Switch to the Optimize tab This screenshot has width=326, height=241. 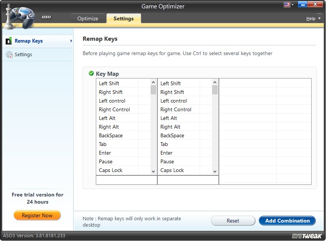pyautogui.click(x=88, y=18)
